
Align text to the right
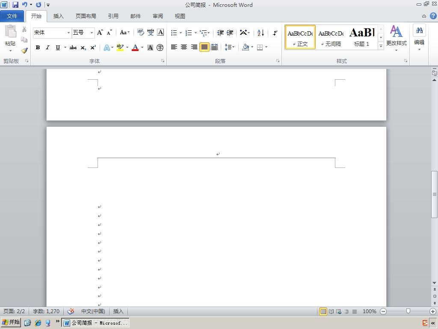click(x=194, y=47)
